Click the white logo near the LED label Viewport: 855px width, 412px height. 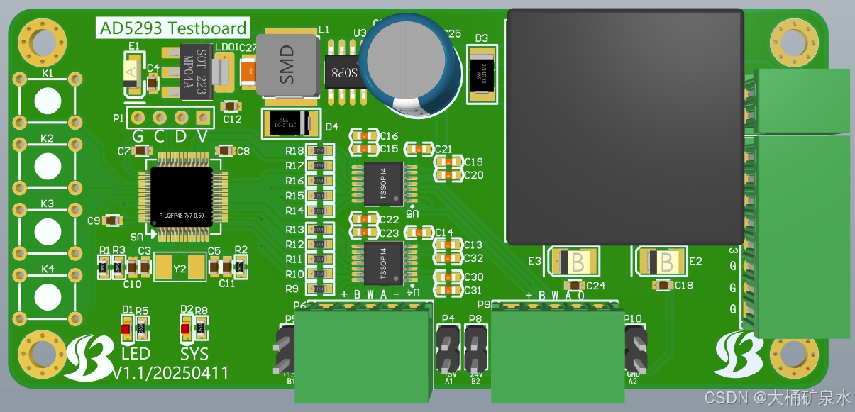pyautogui.click(x=89, y=357)
